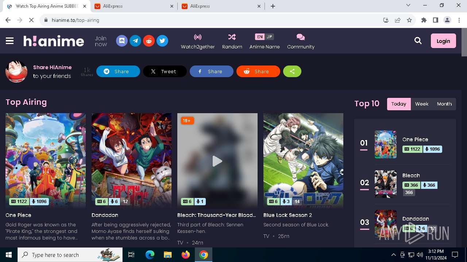Viewport: 467px width, 262px height.
Task: Bookmark this page with the star
Action: [x=409, y=20]
